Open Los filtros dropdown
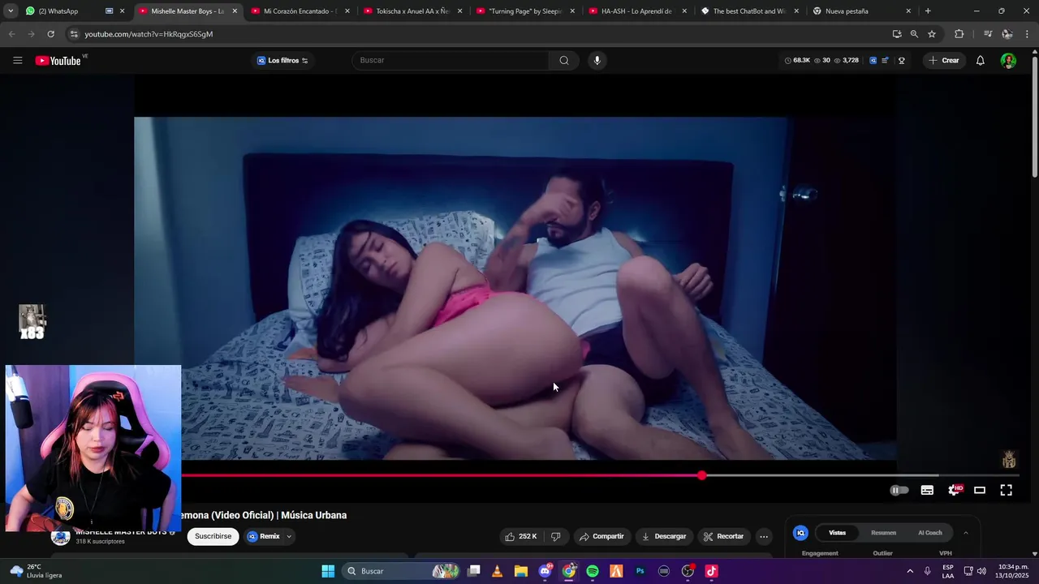Screen dimensions: 1039x584 pos(282,60)
